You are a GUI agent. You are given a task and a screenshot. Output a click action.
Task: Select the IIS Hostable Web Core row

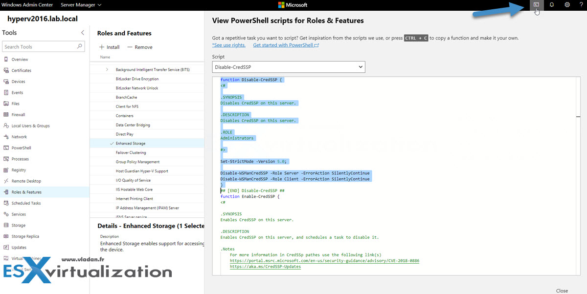(x=147, y=189)
